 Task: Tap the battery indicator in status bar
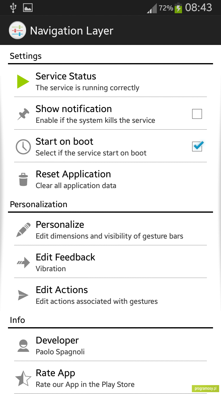(178, 8)
